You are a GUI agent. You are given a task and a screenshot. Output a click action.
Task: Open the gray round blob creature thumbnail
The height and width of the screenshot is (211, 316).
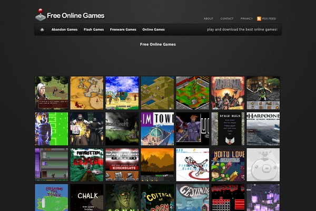pos(263,165)
